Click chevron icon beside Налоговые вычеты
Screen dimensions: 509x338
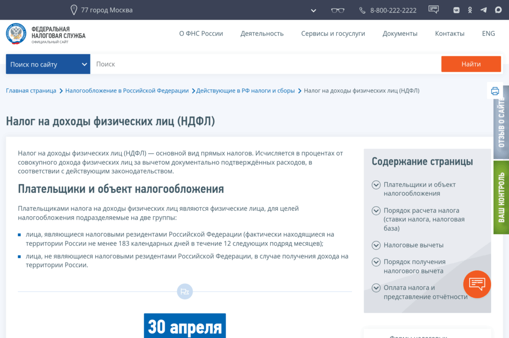[x=376, y=245]
